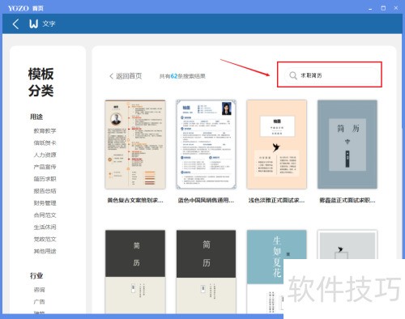Click the search field containing 求职简历
The image size is (405, 319).
[332, 75]
